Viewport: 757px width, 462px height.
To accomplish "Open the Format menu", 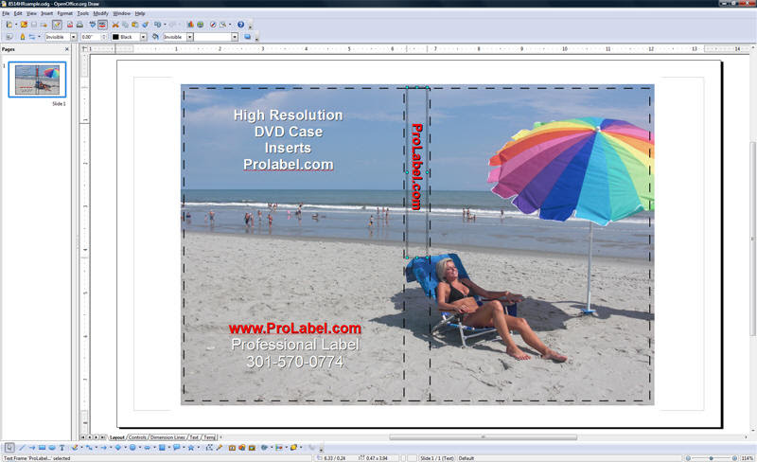I will (x=64, y=13).
